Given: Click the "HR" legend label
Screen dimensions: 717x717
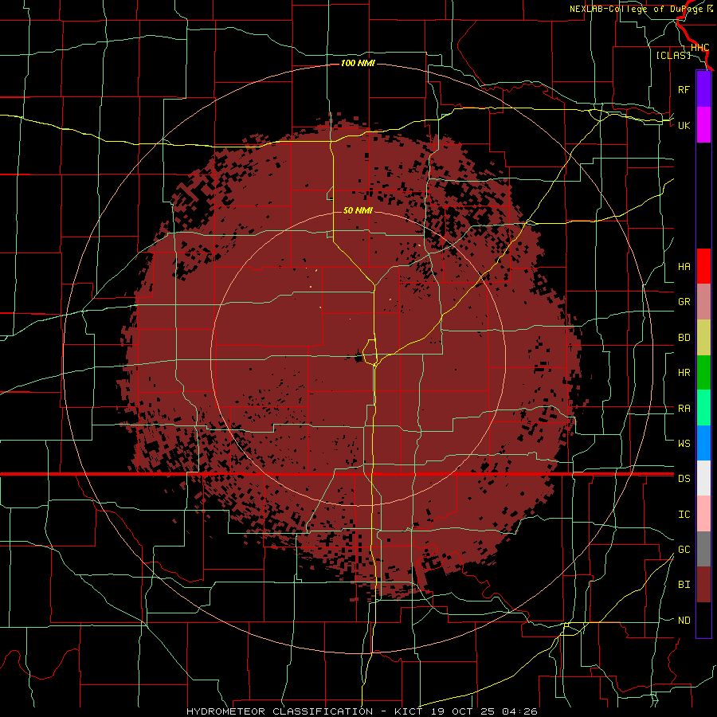Looking at the screenshot, I should [684, 373].
